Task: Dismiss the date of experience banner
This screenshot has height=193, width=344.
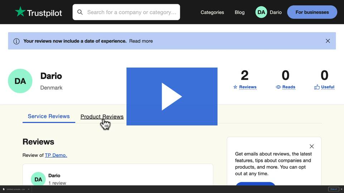Action: 328,41
